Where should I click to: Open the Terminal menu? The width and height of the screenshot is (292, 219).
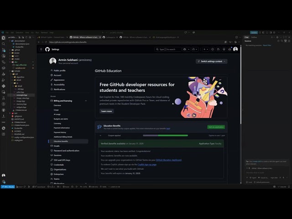tap(44, 32)
